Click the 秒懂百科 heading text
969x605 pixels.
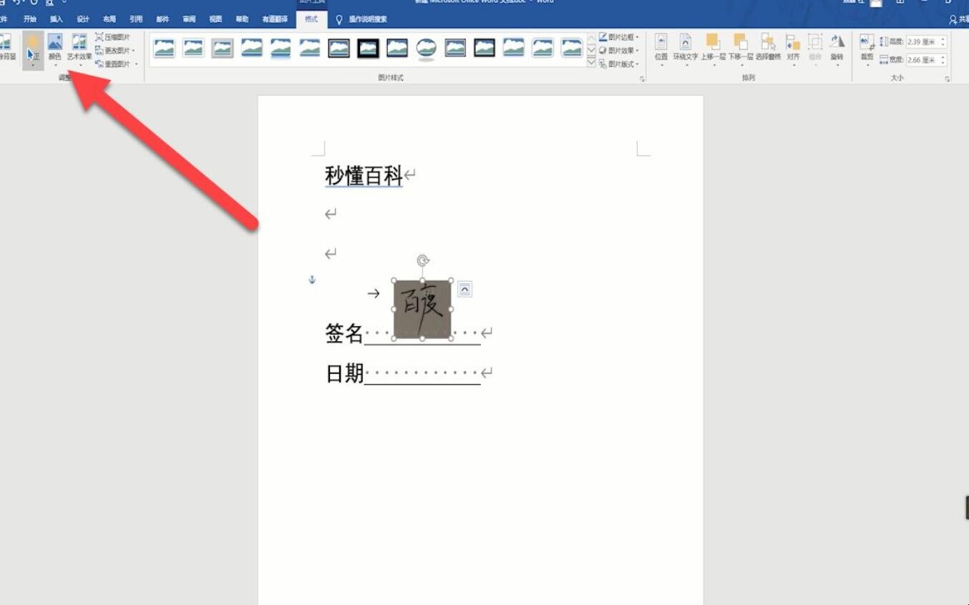coord(364,175)
